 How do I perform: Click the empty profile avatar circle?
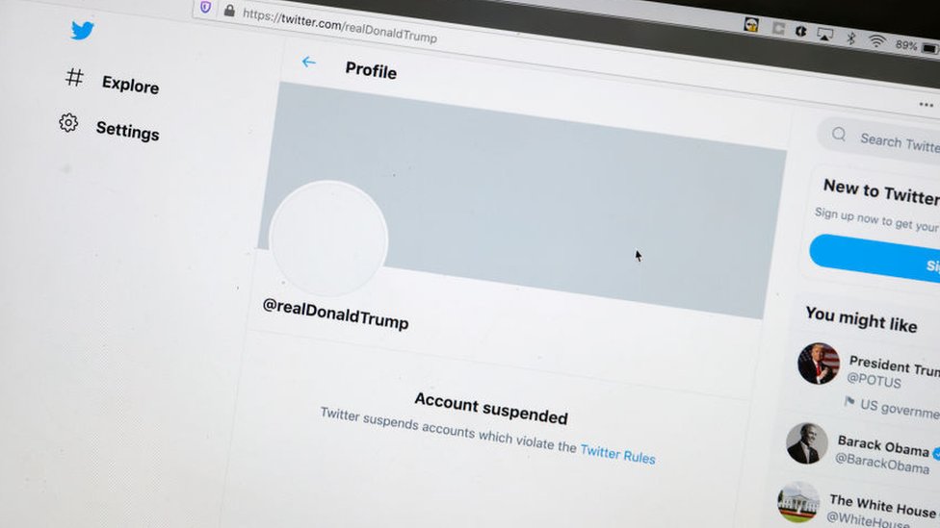click(x=328, y=239)
